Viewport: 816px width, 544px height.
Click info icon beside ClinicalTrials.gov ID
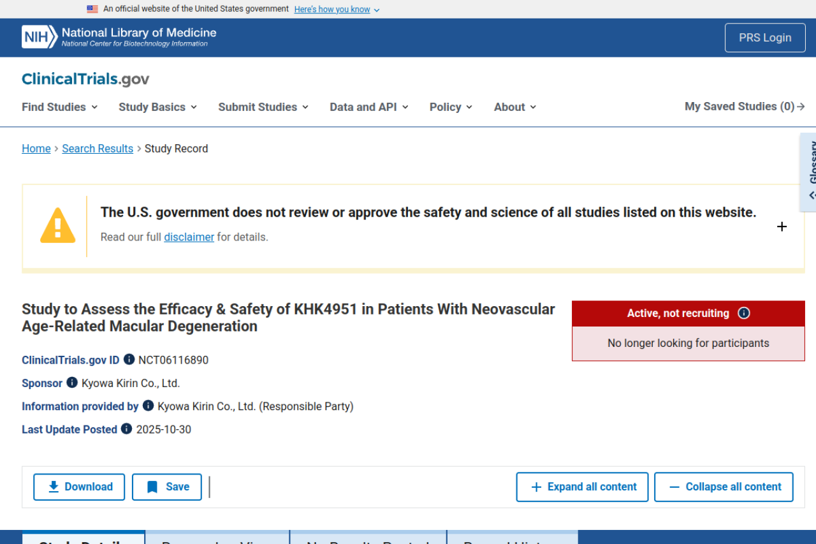(129, 359)
